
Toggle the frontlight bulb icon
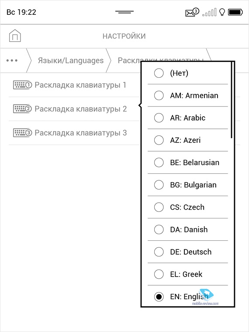click(x=222, y=12)
